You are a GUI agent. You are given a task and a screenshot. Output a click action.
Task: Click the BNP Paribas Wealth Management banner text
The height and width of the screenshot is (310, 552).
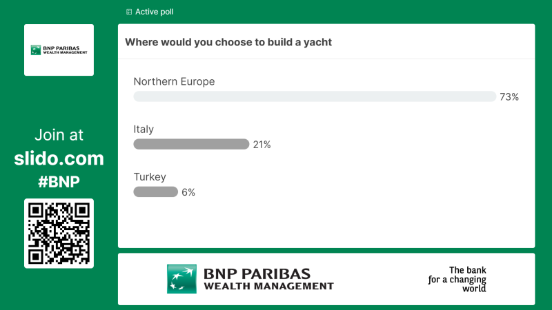(x=268, y=278)
